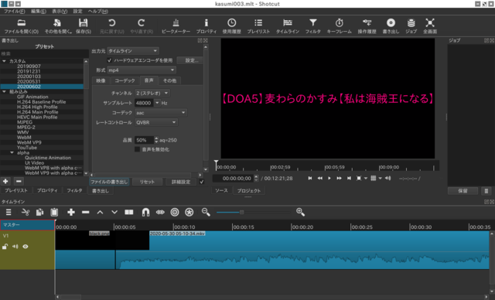
Task: Open ジョブ panel from toolbar
Action: tap(411, 26)
